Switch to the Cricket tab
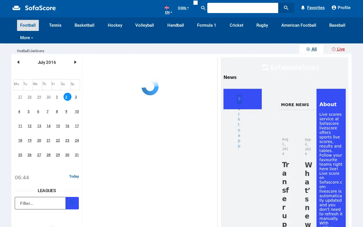The height and width of the screenshot is (227, 363). click(237, 25)
